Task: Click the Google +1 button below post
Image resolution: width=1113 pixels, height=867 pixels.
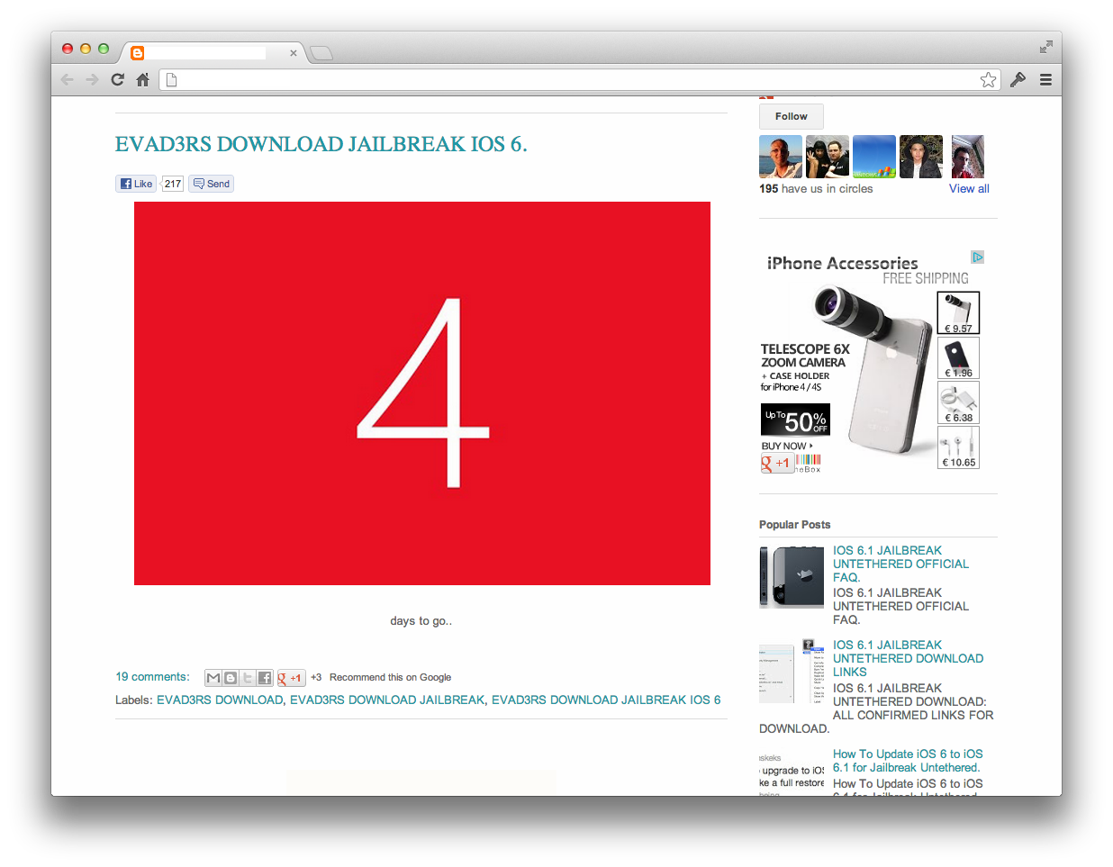Action: 291,678
